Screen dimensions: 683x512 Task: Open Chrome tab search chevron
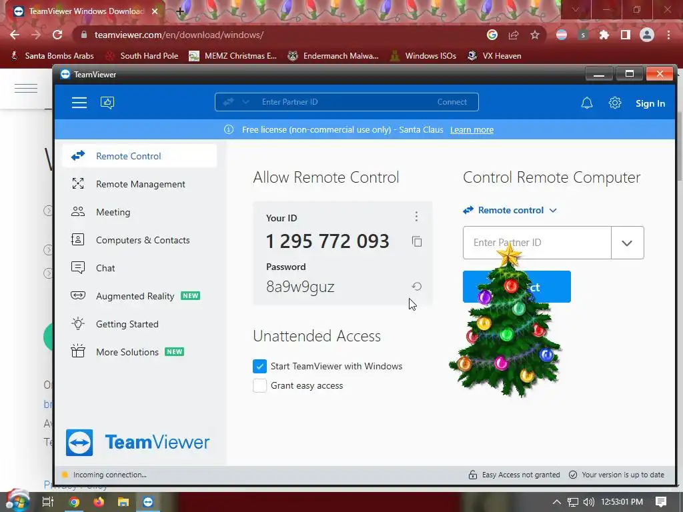576,9
